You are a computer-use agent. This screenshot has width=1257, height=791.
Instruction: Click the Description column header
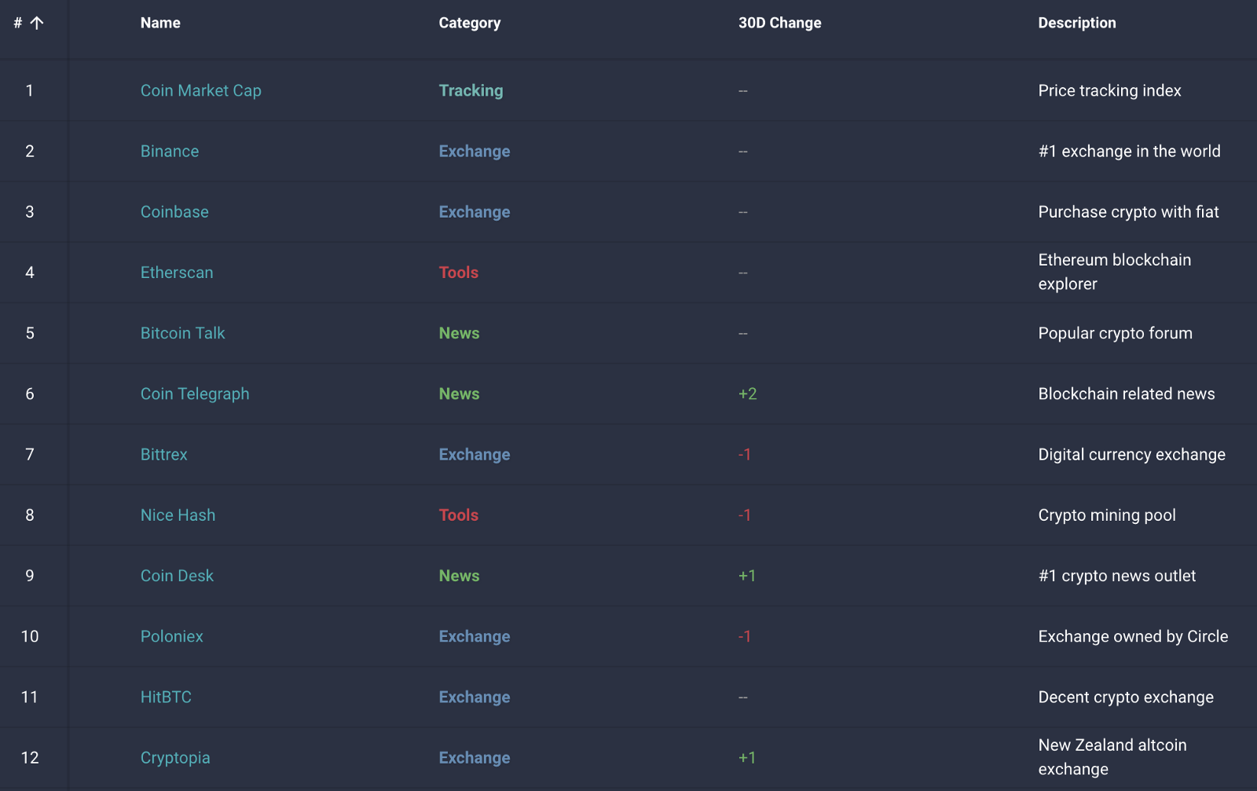coord(1076,23)
